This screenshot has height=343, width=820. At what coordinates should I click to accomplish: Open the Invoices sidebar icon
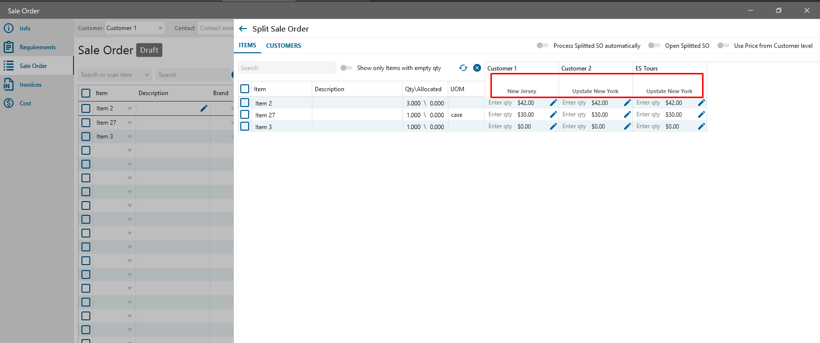[8, 85]
